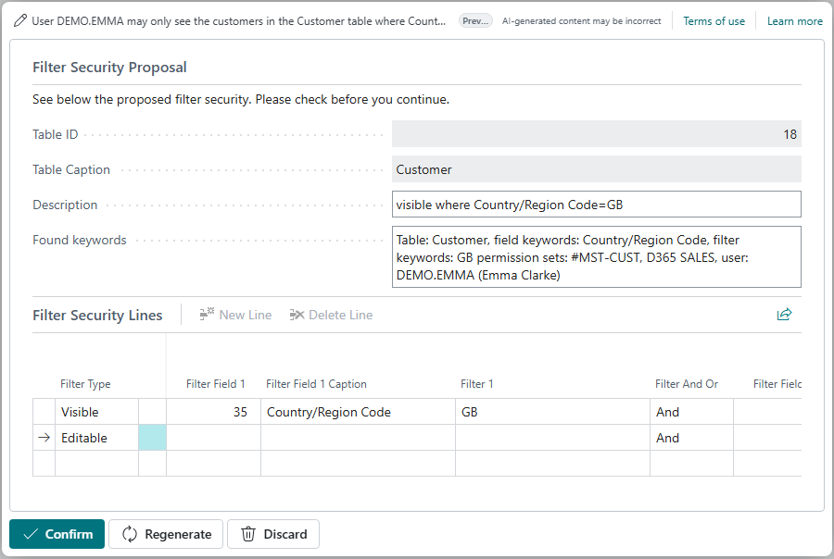Open the Terms of use link
This screenshot has height=559, width=834.
click(714, 21)
